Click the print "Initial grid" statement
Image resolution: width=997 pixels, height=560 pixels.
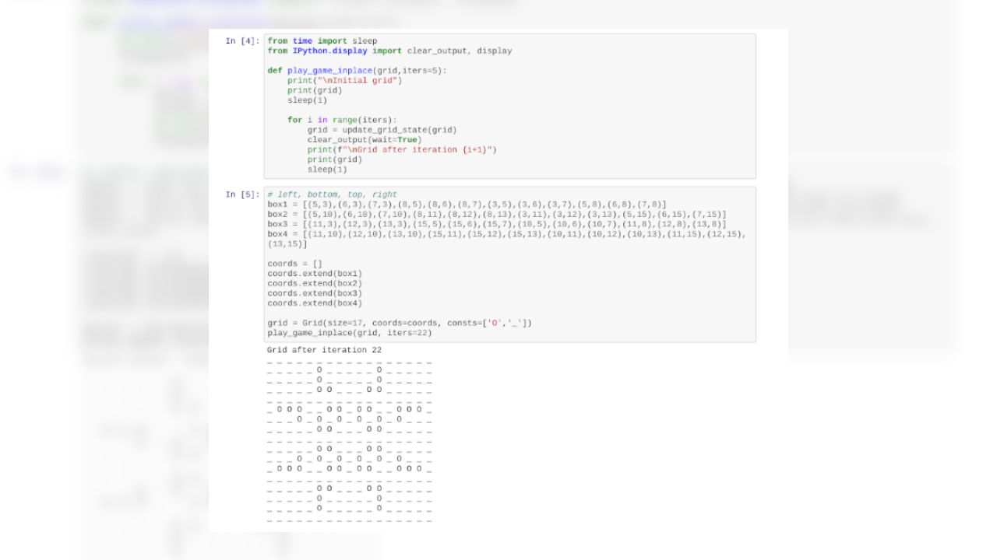coord(344,81)
